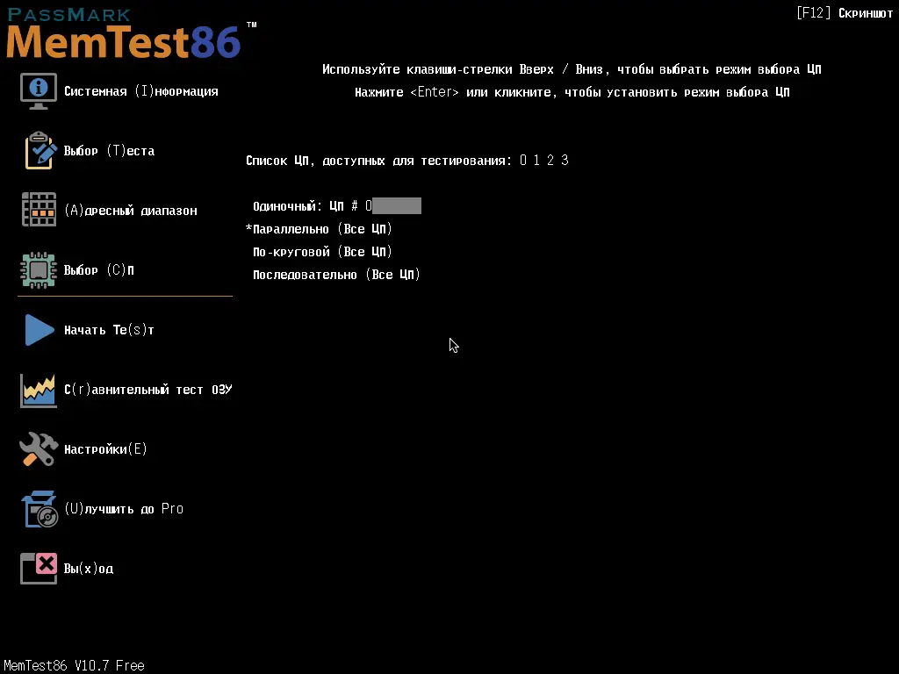The image size is (899, 674).
Task: Select Одиночный: ЦП # 0 mode
Action: click(x=313, y=206)
